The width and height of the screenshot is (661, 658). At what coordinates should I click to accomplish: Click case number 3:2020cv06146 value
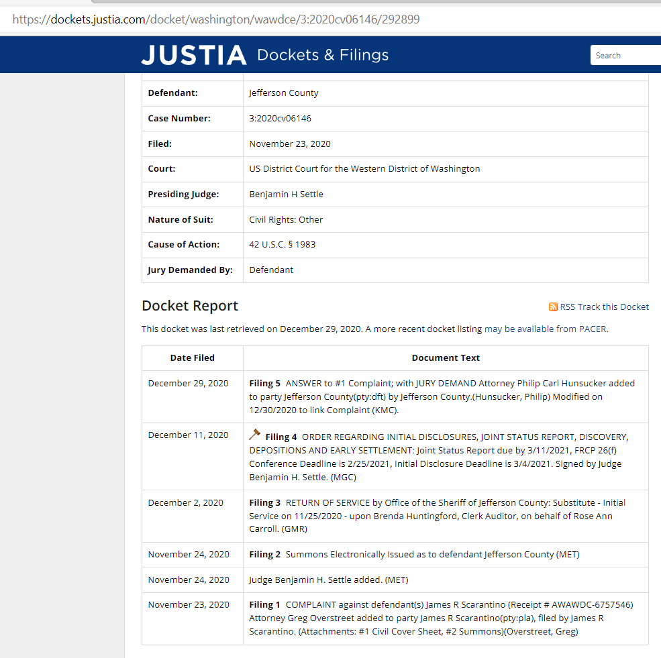pyautogui.click(x=280, y=119)
